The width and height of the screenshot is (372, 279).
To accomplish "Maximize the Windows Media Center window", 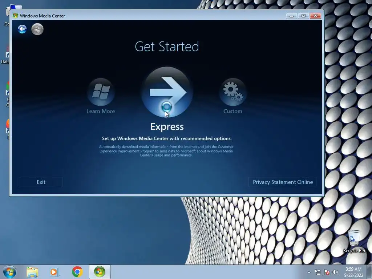I will pyautogui.click(x=303, y=16).
